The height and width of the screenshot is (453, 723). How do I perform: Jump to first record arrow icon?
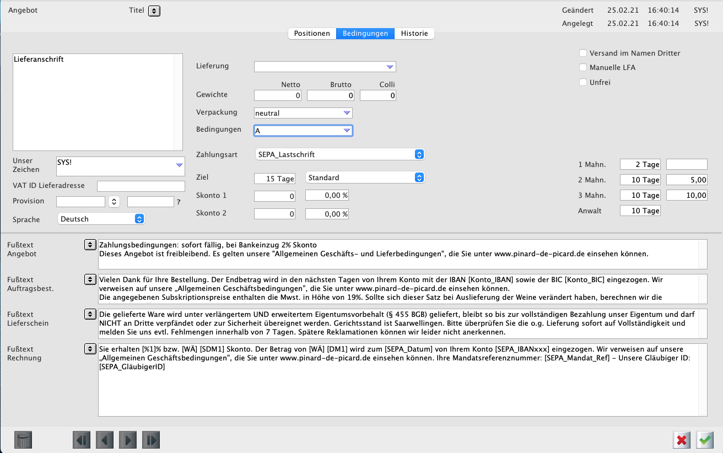[x=82, y=440]
